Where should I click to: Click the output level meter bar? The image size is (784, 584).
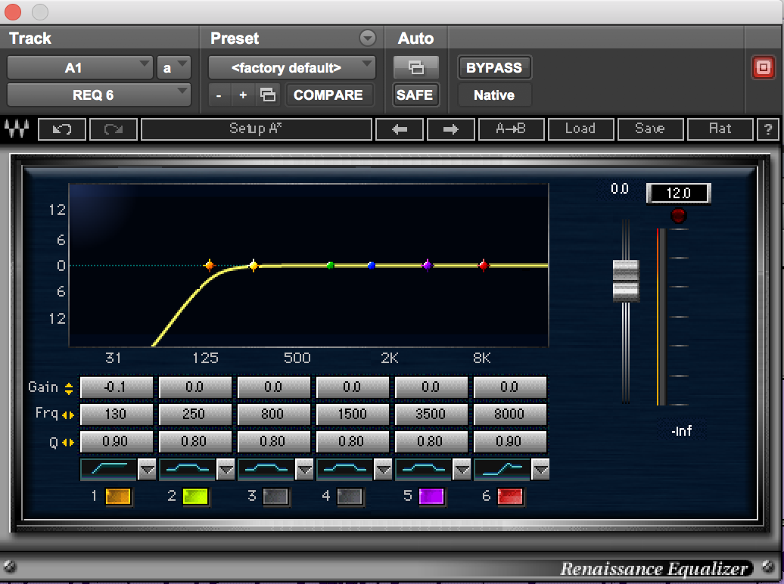click(x=661, y=316)
